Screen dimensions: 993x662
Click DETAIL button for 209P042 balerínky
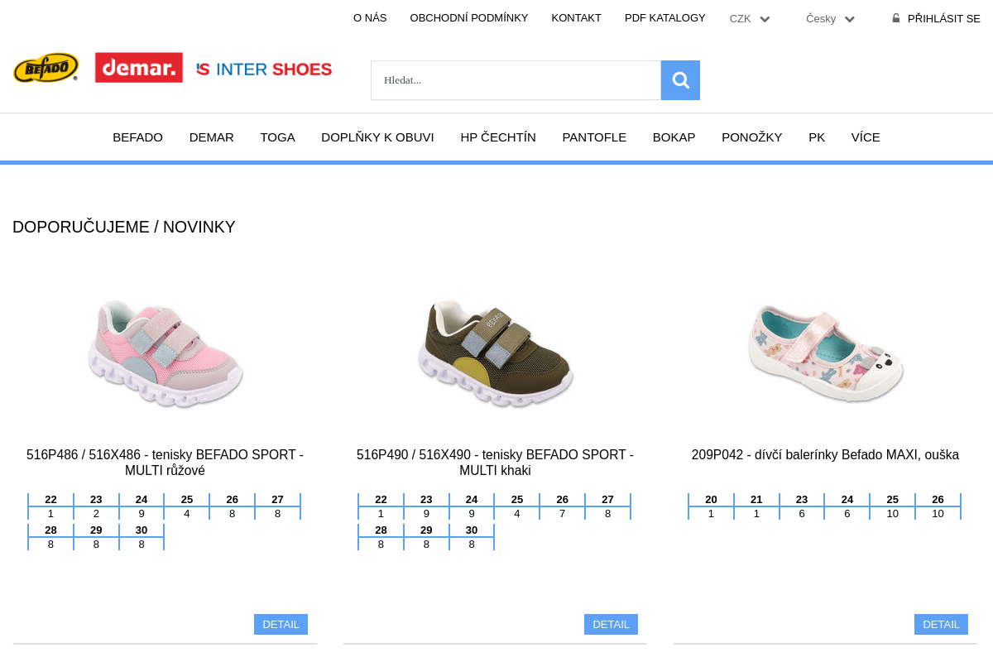(x=941, y=624)
